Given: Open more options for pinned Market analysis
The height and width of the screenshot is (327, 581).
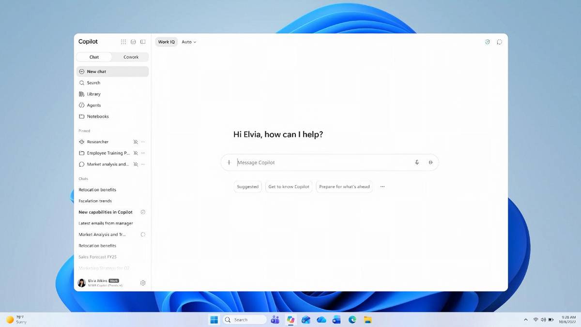Looking at the screenshot, I should pos(143,164).
